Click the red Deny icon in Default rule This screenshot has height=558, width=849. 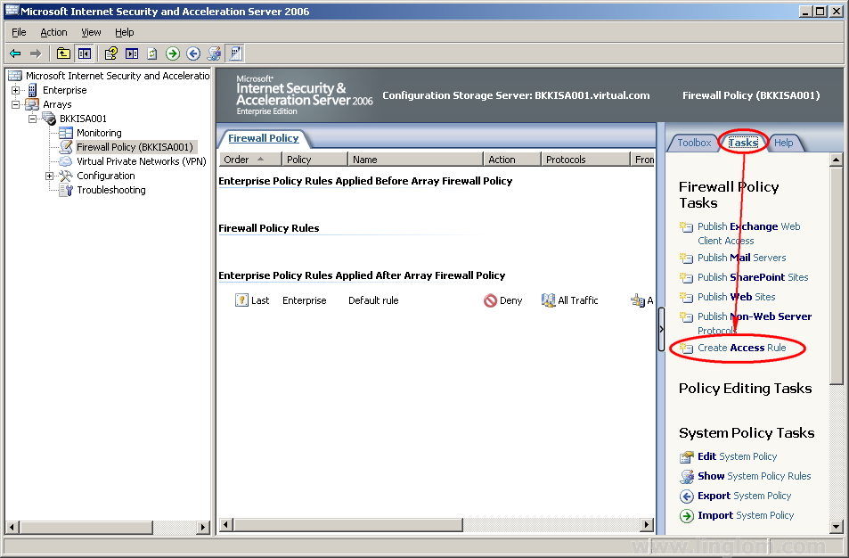coord(490,300)
